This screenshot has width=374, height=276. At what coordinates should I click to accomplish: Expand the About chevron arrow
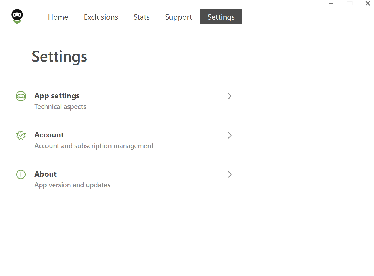pyautogui.click(x=230, y=174)
